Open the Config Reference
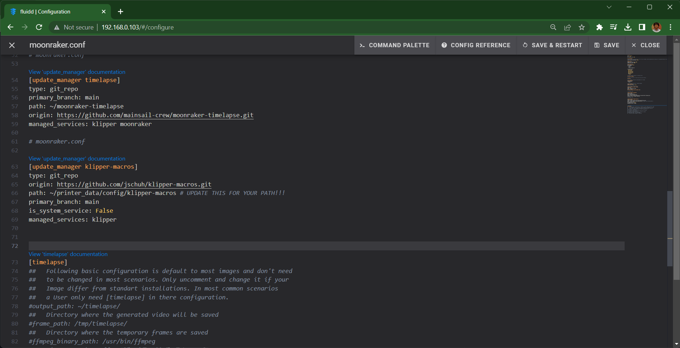 (476, 45)
